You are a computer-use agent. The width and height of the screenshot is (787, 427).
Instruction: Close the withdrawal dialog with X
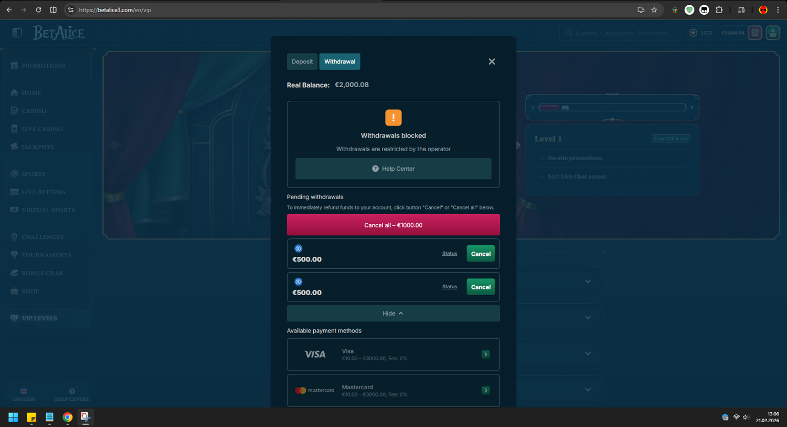[492, 61]
